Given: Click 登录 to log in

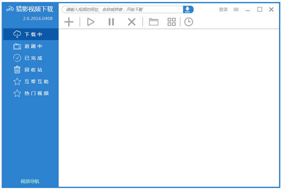Looking at the screenshot, I should [x=223, y=9].
